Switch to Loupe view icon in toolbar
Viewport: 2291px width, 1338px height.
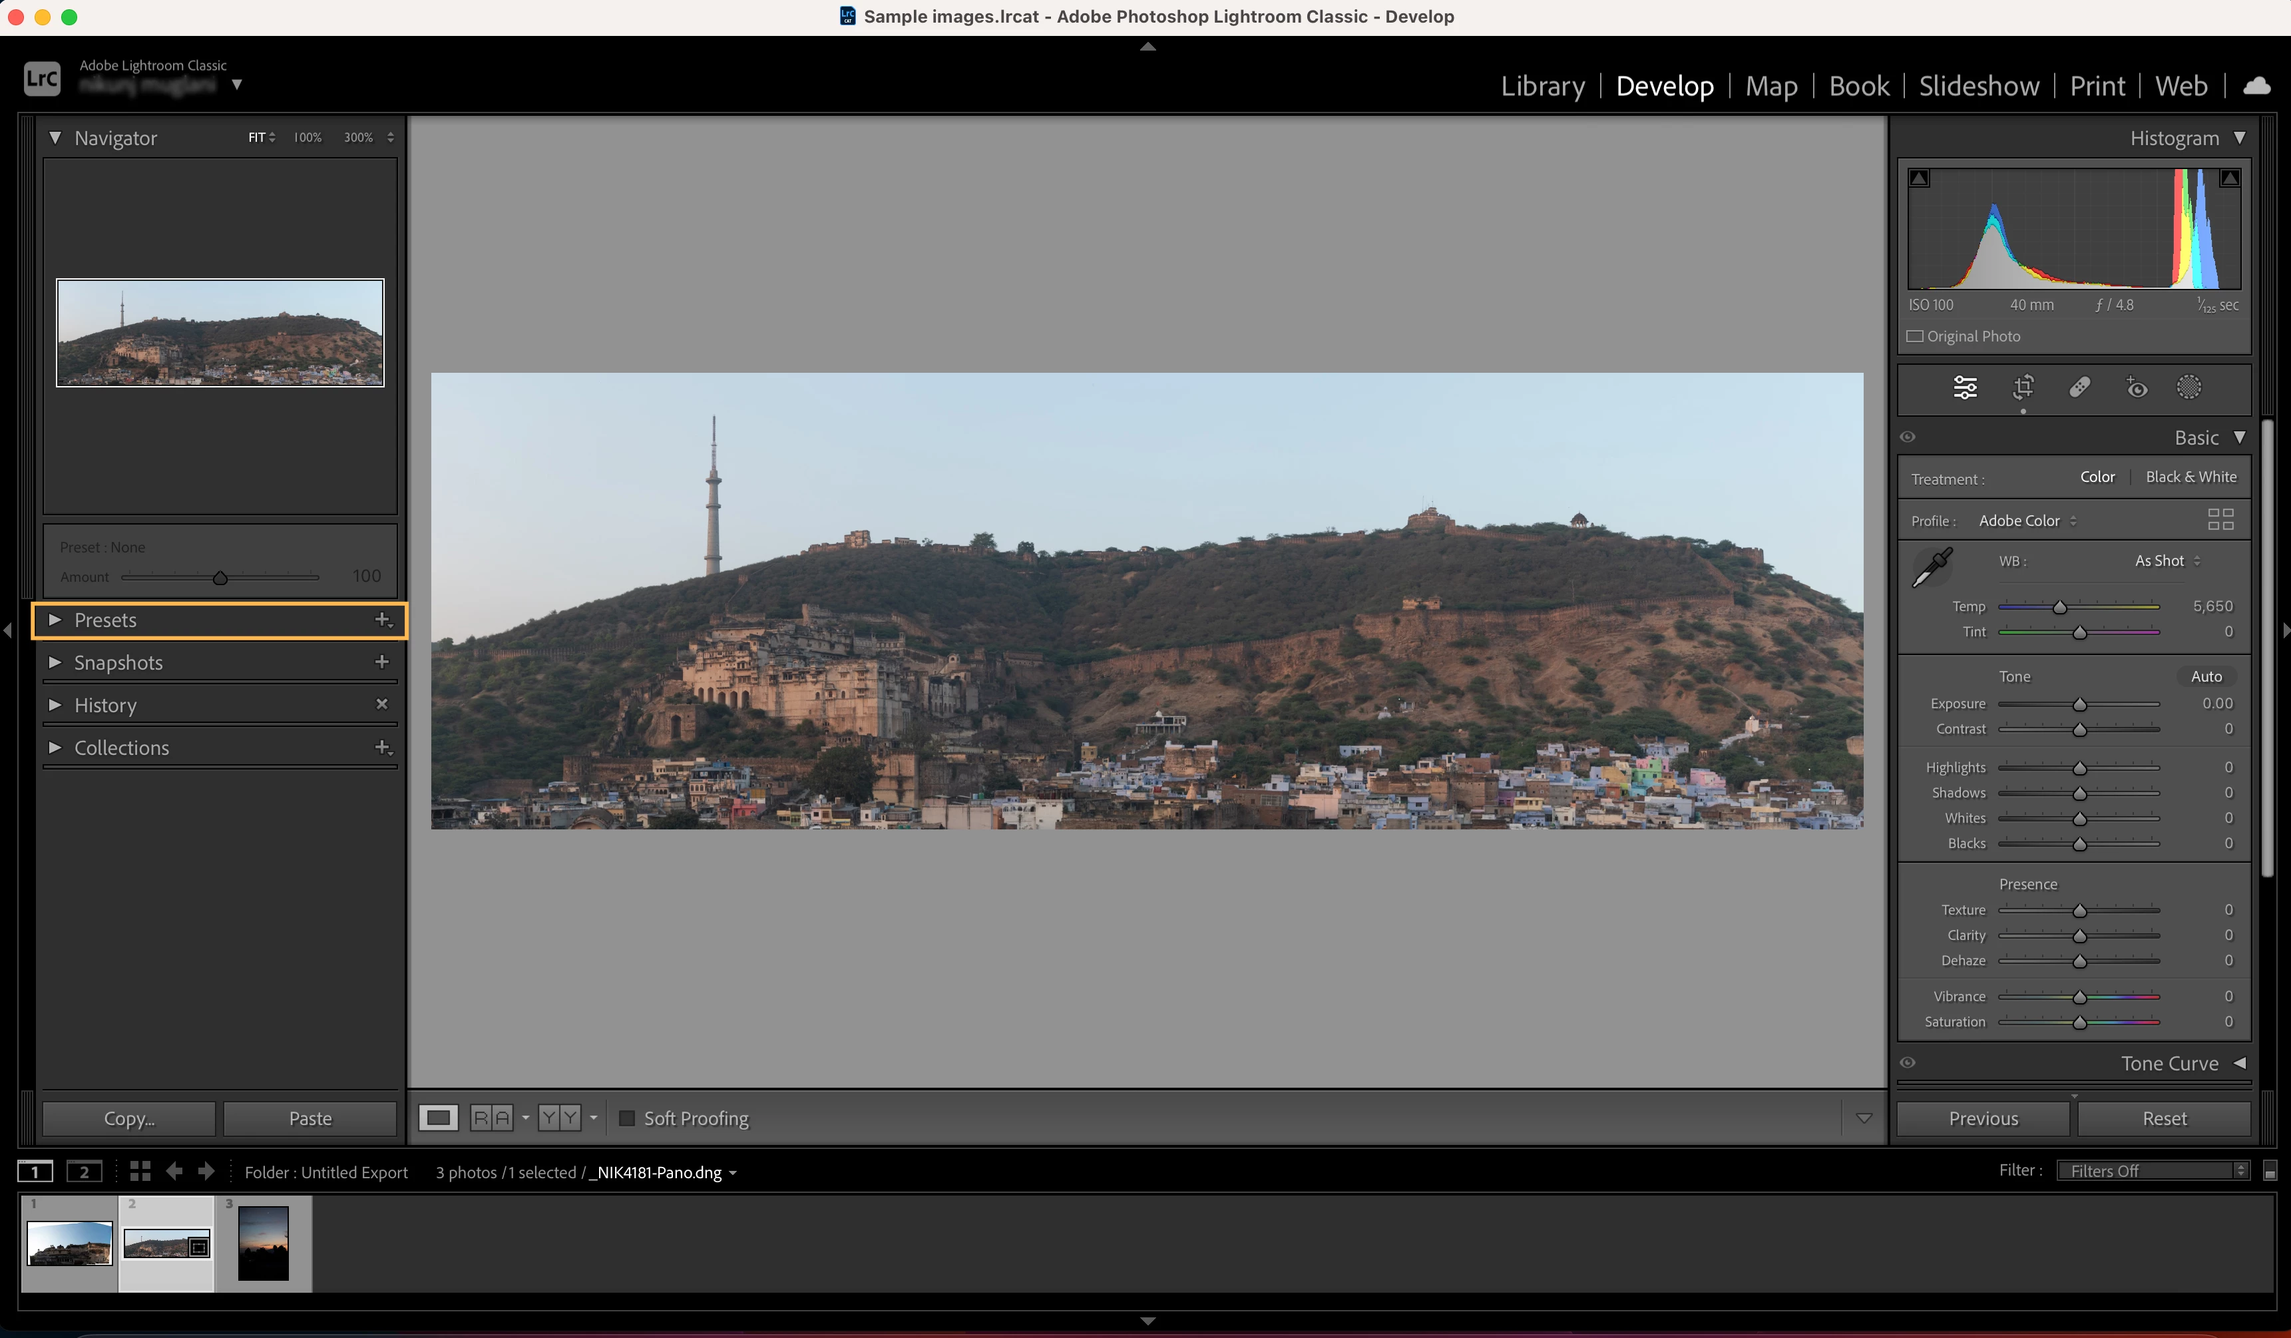438,1118
